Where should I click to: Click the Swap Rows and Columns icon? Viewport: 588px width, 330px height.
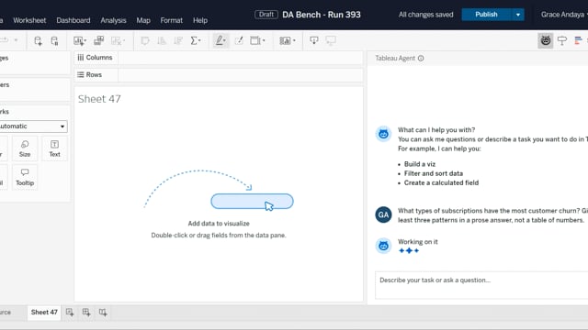click(x=145, y=40)
